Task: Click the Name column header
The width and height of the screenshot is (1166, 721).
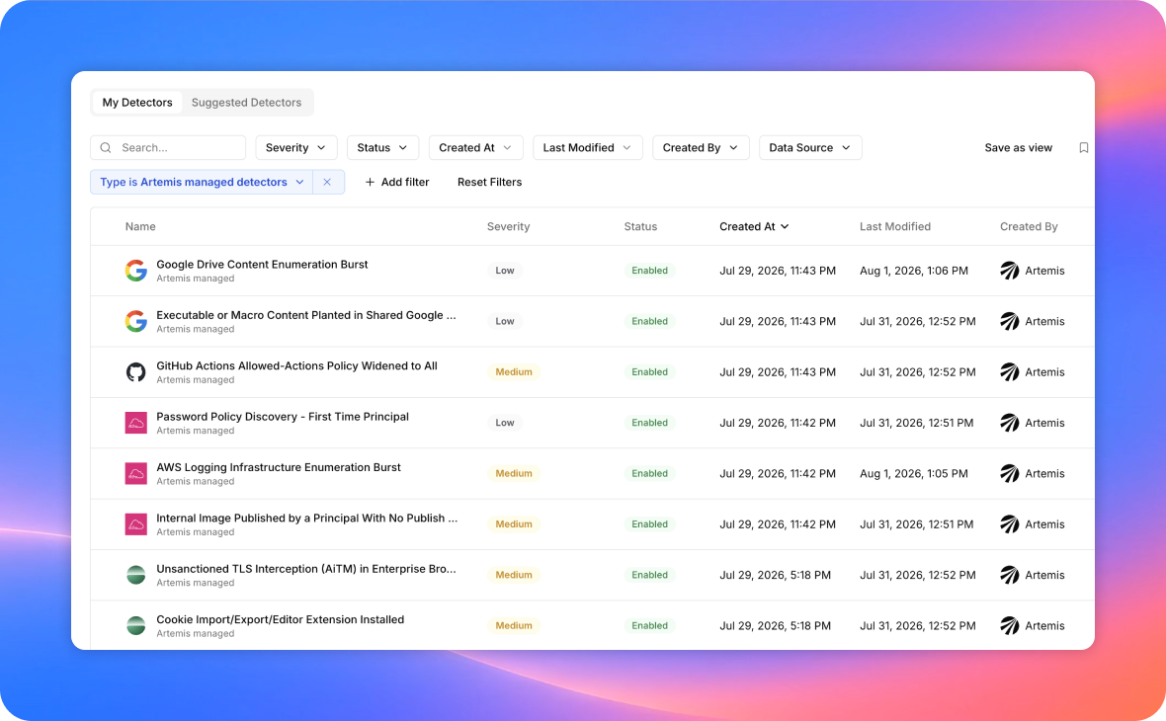Action: pyautogui.click(x=140, y=227)
